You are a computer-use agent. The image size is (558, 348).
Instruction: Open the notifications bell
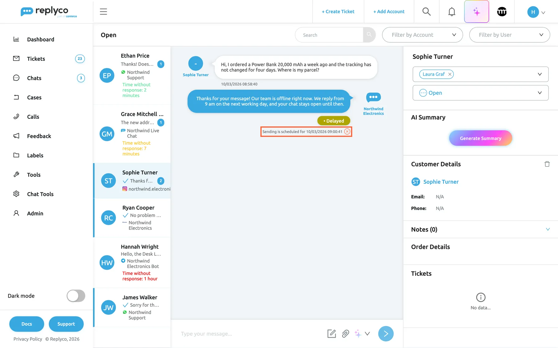(452, 12)
